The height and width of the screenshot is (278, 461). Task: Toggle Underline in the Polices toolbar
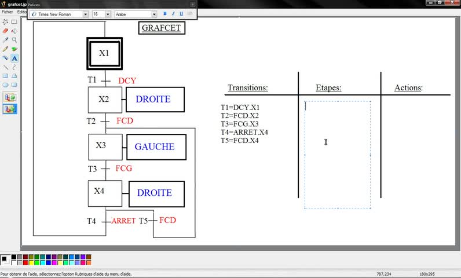[x=181, y=14]
